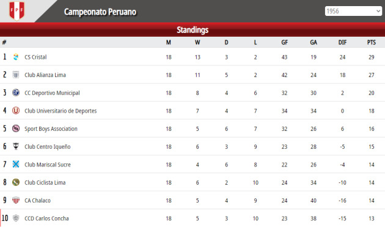Open the 1956 season year dropdown
The width and height of the screenshot is (385, 227).
[353, 11]
